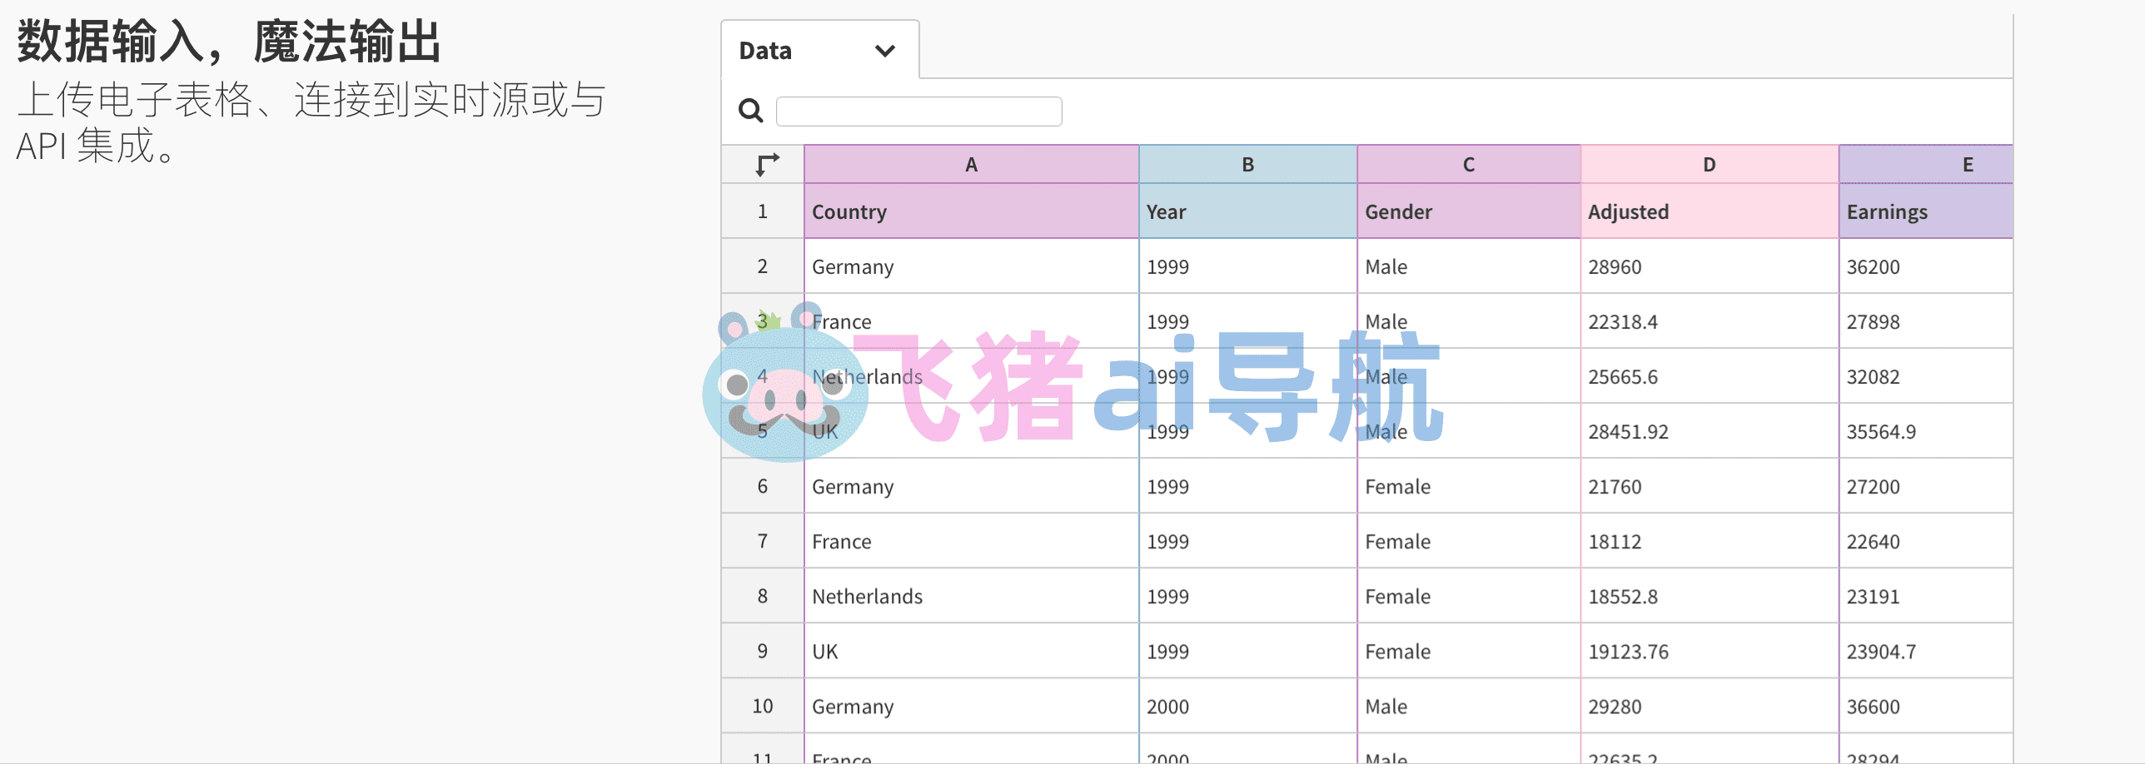
Task: Select column C header
Action: pos(1468,164)
